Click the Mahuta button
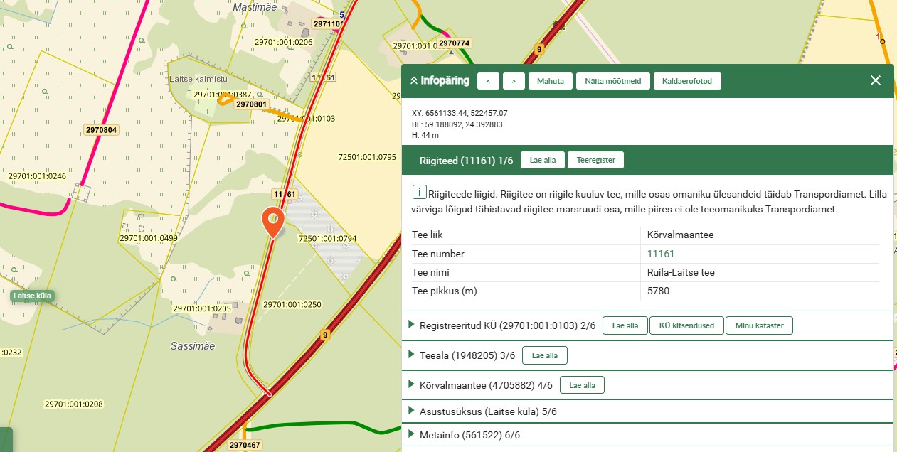 (551, 81)
